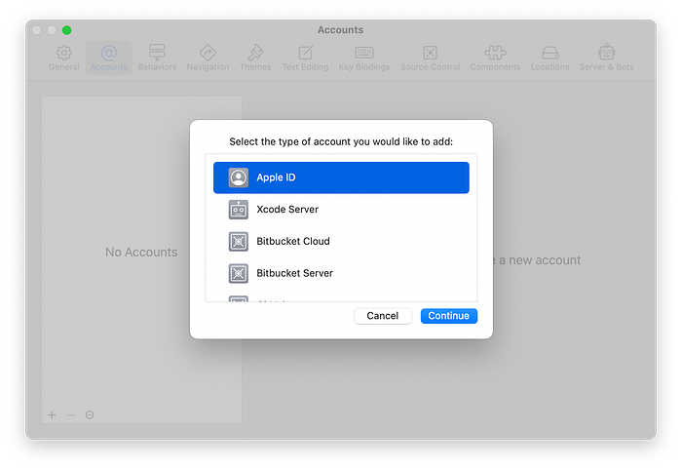The width and height of the screenshot is (682, 471).
Task: Open the General preferences gear icon
Action: coord(64,53)
